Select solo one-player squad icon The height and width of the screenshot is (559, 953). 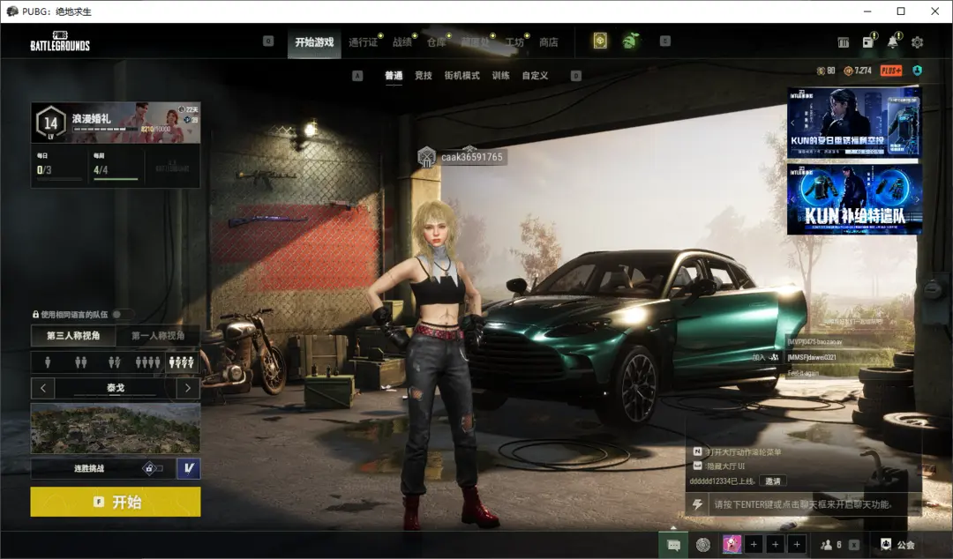click(48, 362)
